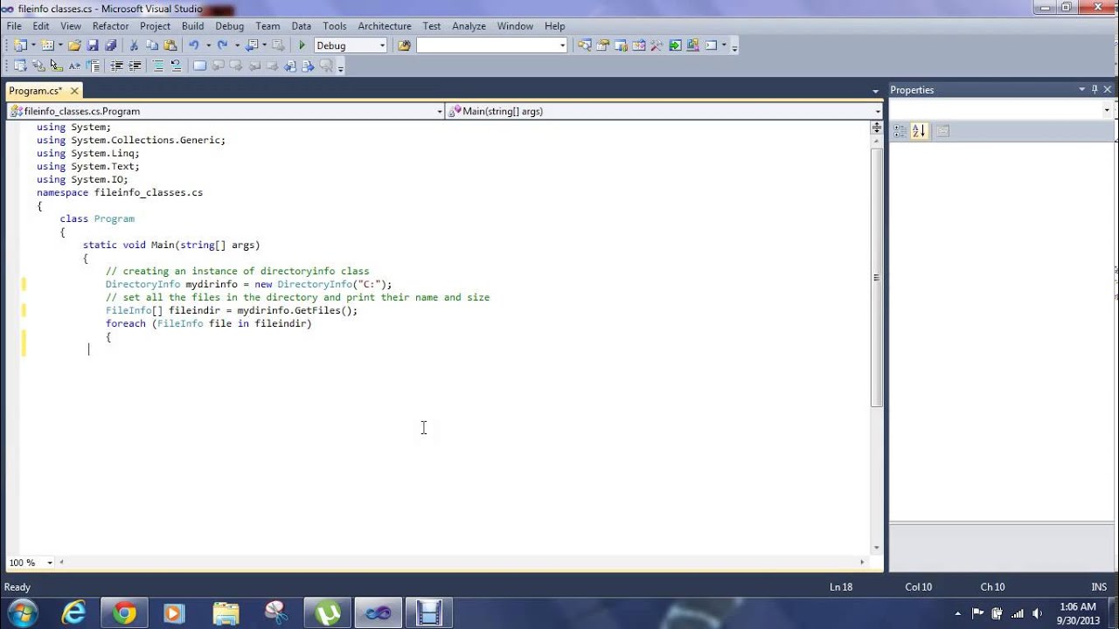Open Internet Explorer from the taskbar
This screenshot has width=1119, height=629.
point(74,613)
